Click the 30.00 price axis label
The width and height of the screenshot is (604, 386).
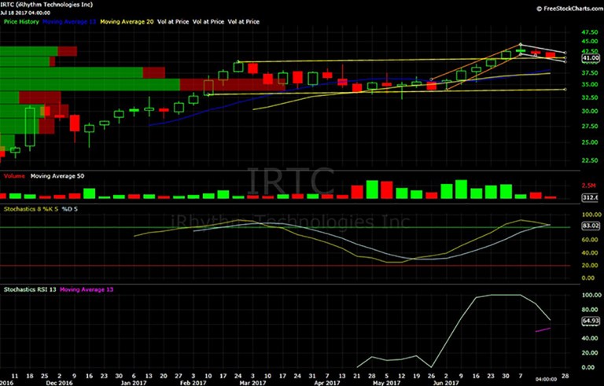point(590,112)
